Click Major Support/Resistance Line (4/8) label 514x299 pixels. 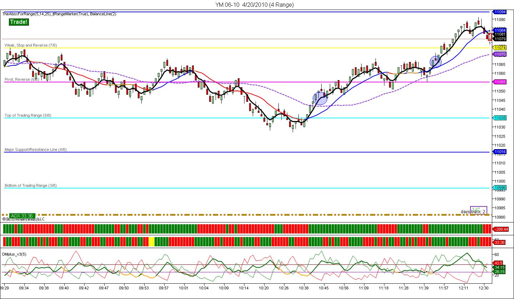(36, 149)
